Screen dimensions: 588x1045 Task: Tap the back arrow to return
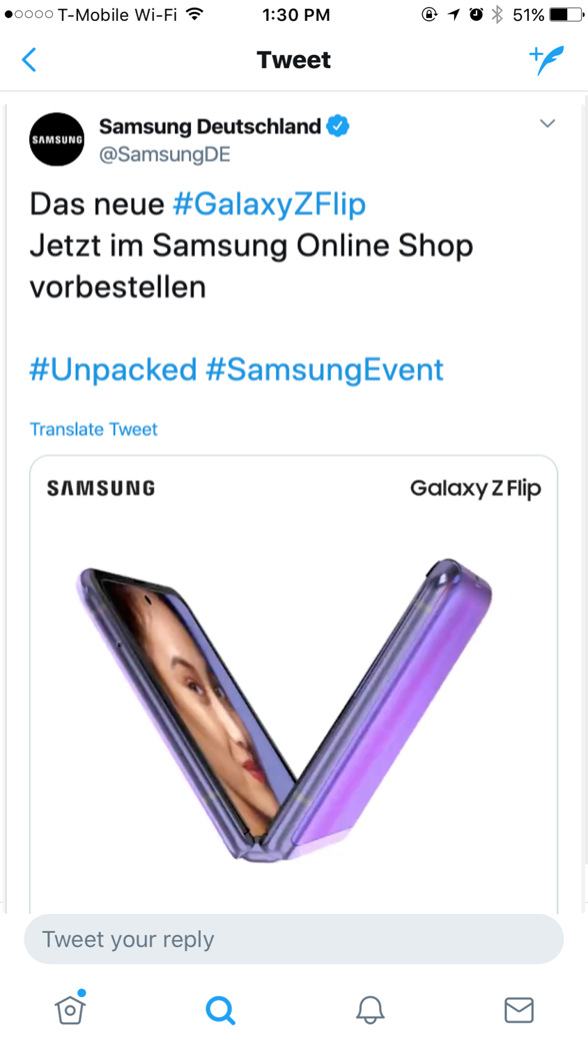coord(29,60)
